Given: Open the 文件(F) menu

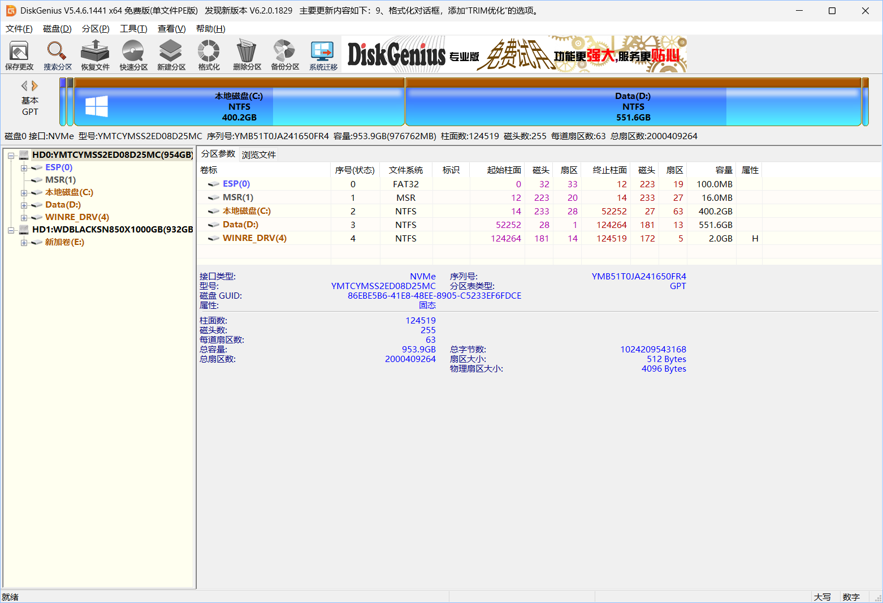Looking at the screenshot, I should tap(19, 29).
